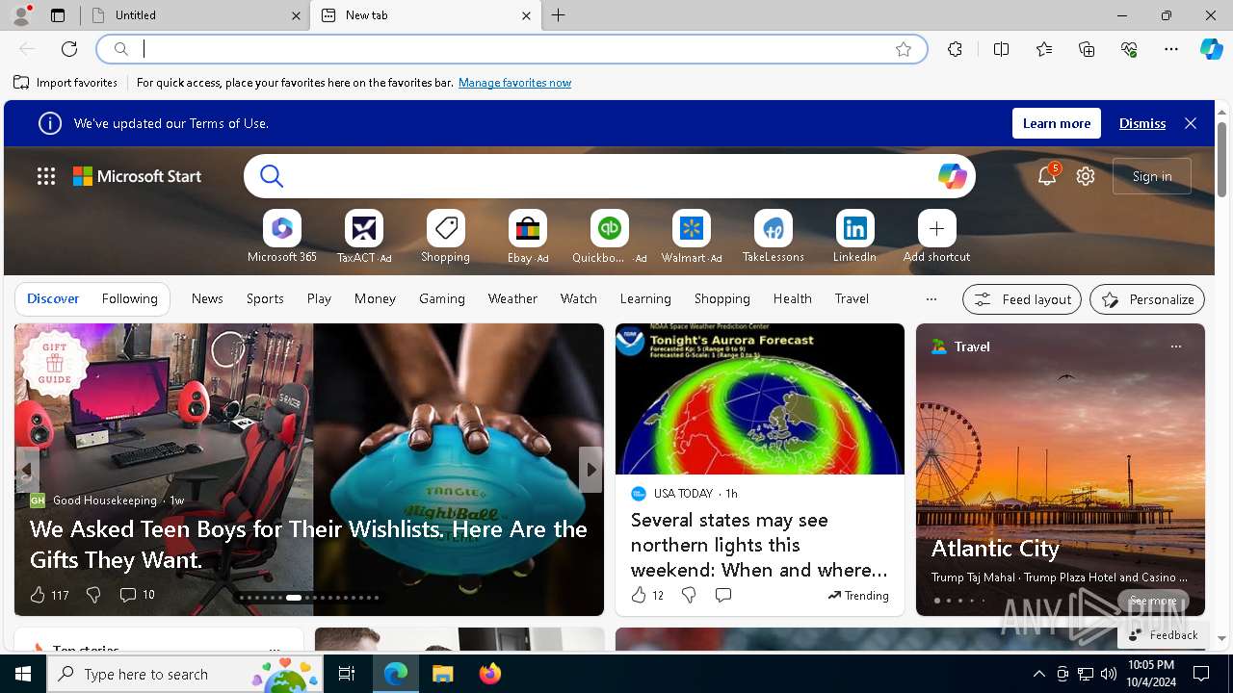Add this page to favorites star
The image size is (1233, 693).
coord(904,49)
